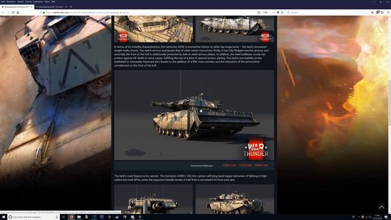Select the active Centurion AVRE tab

coord(16,7)
